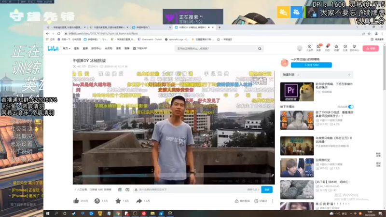
Task: Click the search magnifier icon in bilibili header
Action: [260, 49]
